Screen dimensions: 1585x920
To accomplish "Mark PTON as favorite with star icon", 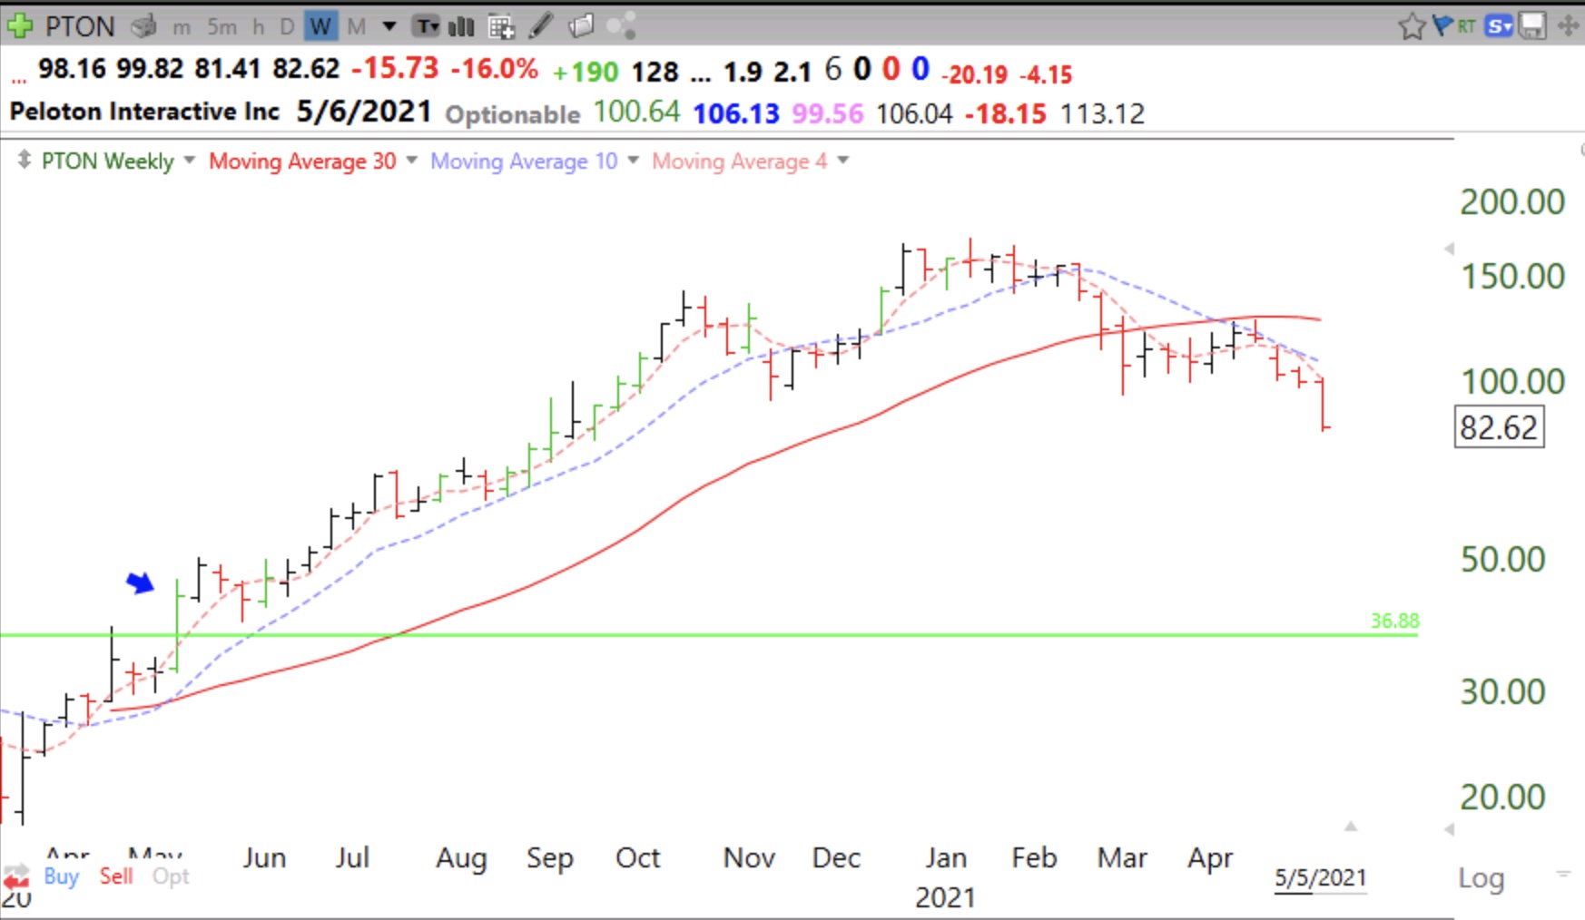I will pyautogui.click(x=1412, y=26).
